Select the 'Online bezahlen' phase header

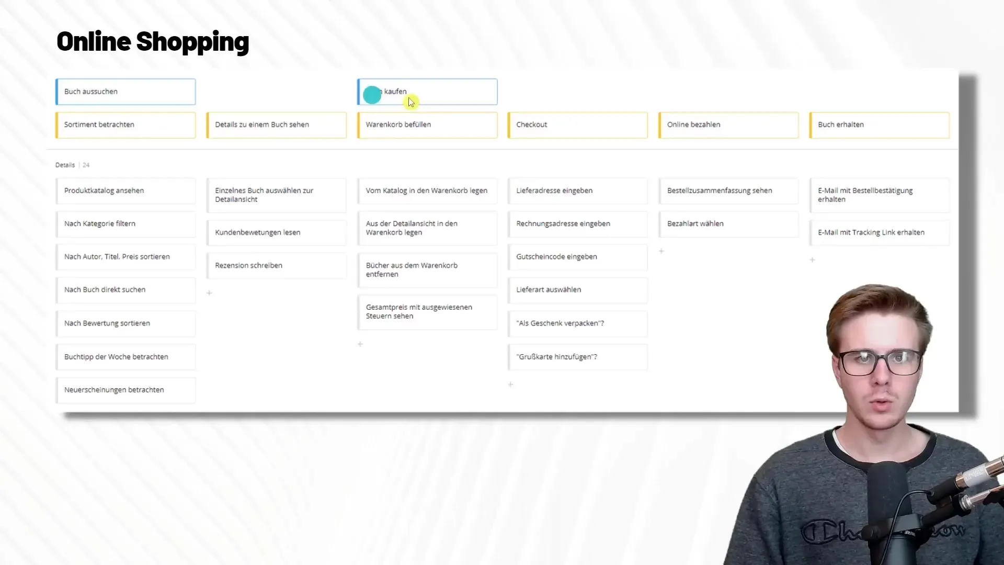pyautogui.click(x=728, y=124)
